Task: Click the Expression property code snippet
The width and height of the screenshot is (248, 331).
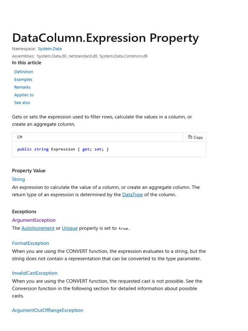Action: coord(63,149)
